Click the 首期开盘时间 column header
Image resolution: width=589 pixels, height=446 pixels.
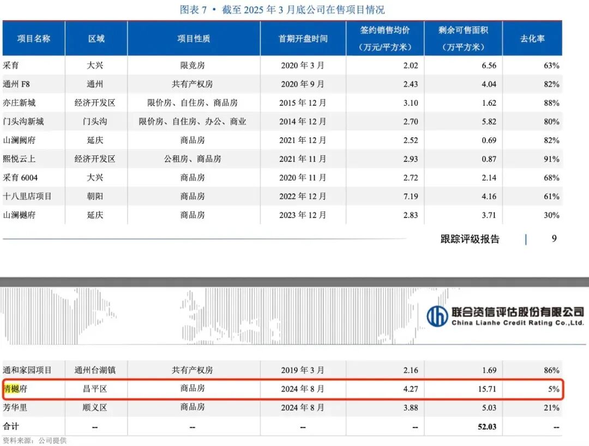tap(303, 39)
